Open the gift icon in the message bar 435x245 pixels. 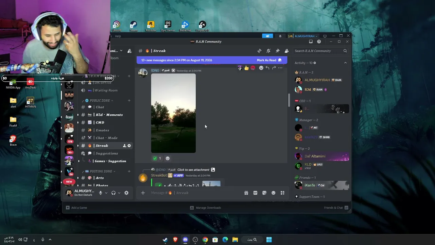(246, 193)
